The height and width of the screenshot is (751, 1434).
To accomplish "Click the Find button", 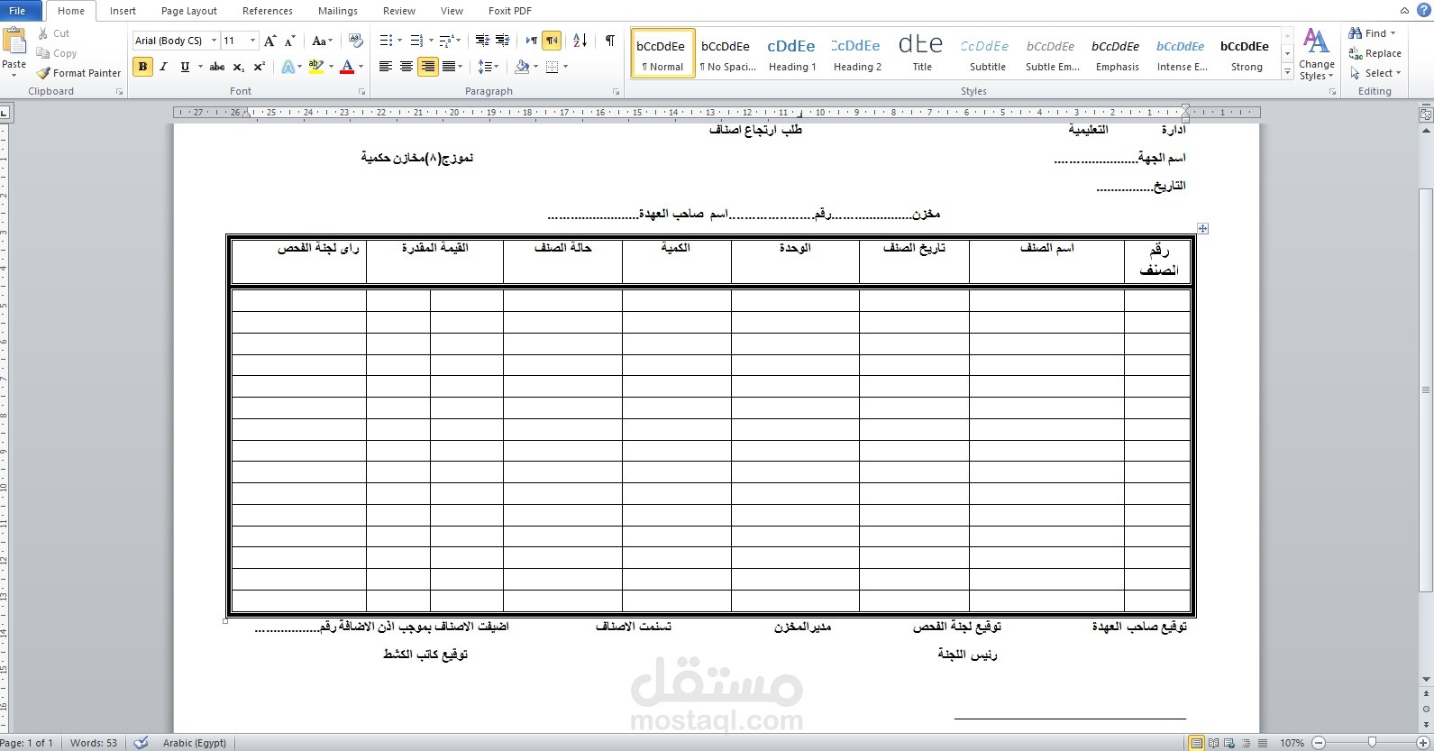I will click(1372, 33).
